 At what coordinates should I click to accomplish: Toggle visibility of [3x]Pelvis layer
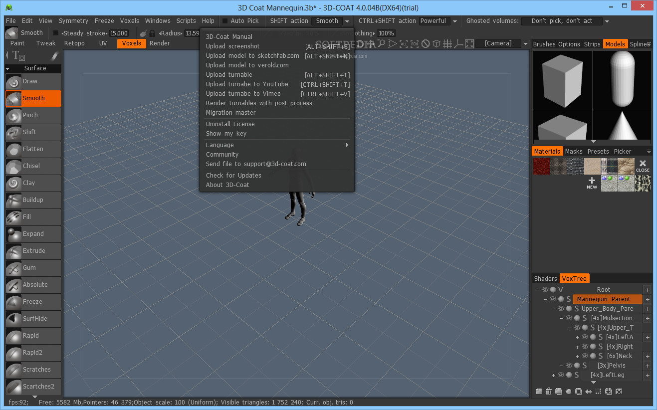click(x=569, y=366)
